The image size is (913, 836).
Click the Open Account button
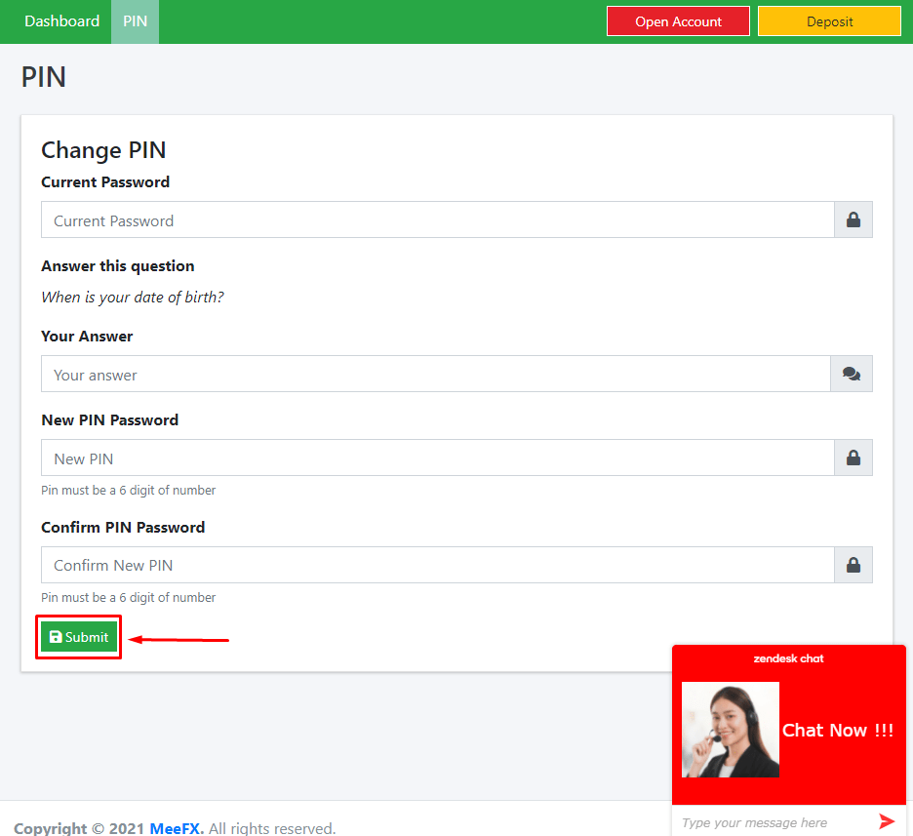(678, 20)
